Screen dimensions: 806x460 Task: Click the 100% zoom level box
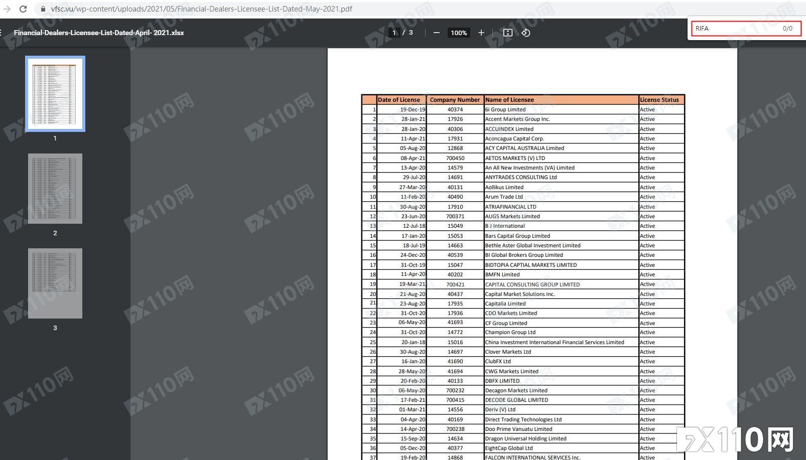click(458, 33)
